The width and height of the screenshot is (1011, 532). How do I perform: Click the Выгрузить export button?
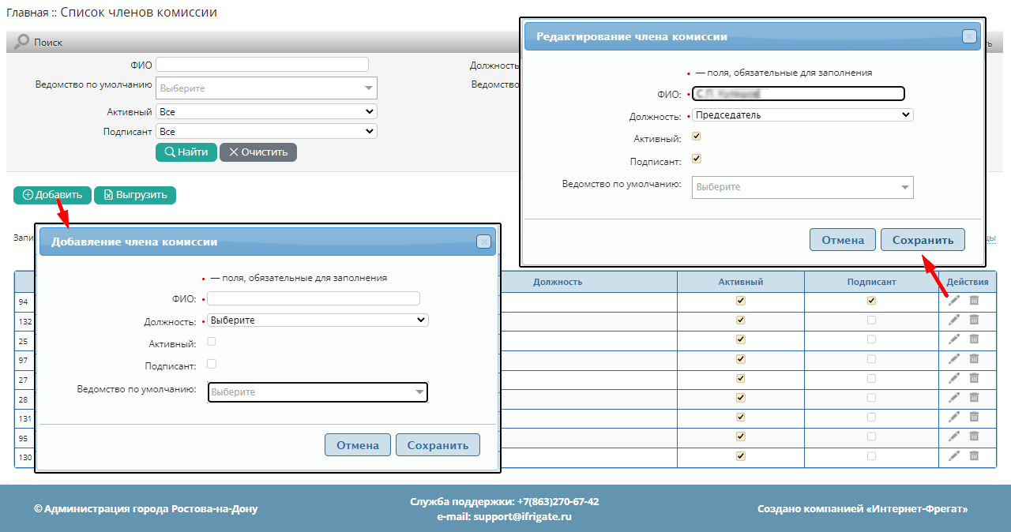pos(135,195)
